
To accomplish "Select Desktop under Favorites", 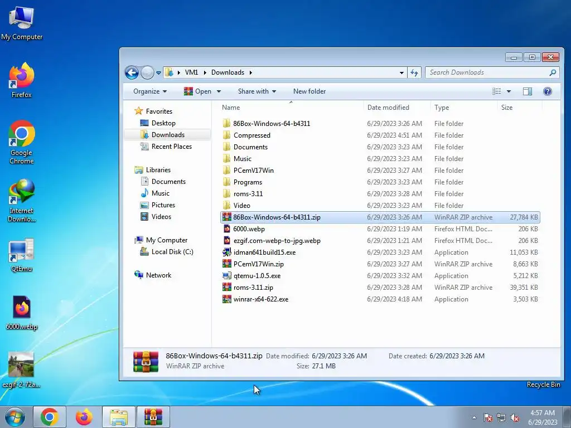I will pyautogui.click(x=158, y=123).
